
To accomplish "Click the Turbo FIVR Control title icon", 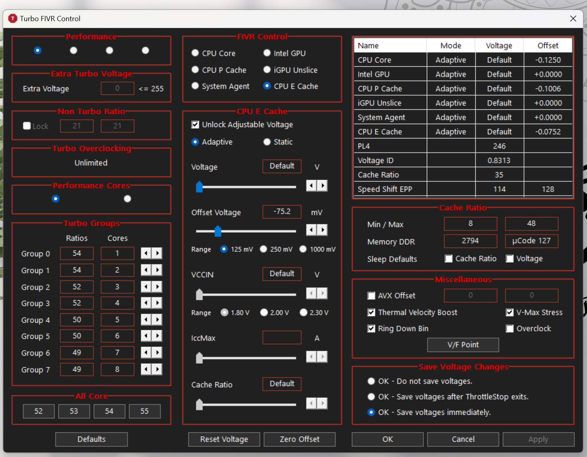I will coord(13,18).
